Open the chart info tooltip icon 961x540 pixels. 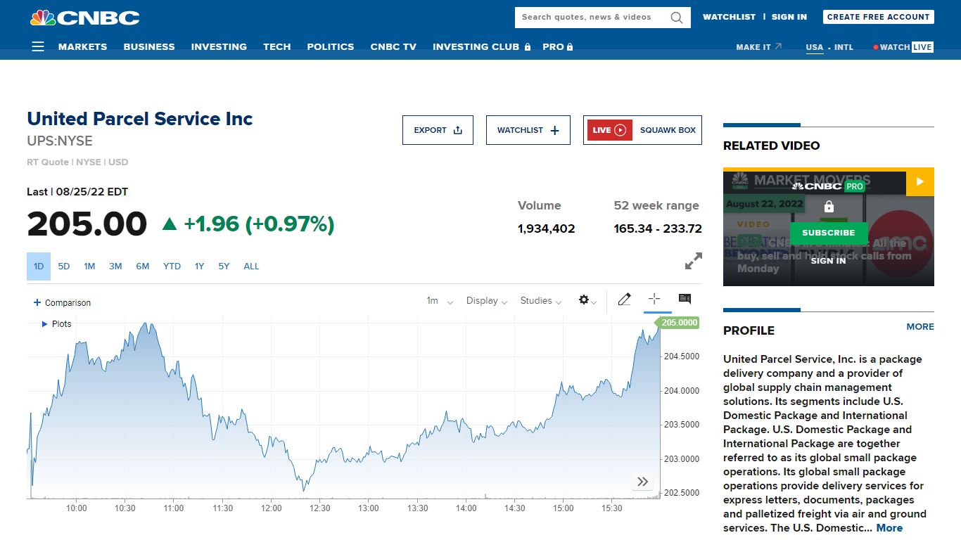click(685, 299)
